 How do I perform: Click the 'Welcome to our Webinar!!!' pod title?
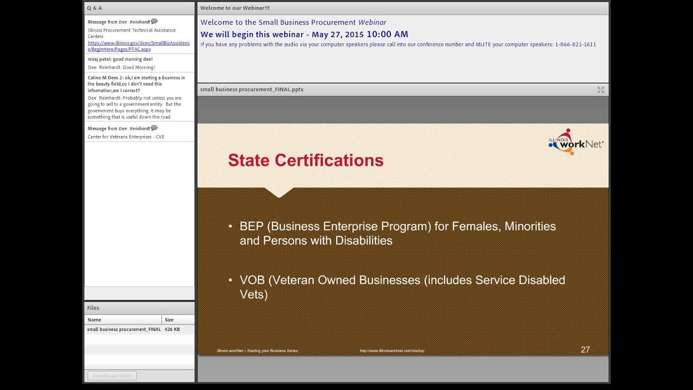pos(235,8)
